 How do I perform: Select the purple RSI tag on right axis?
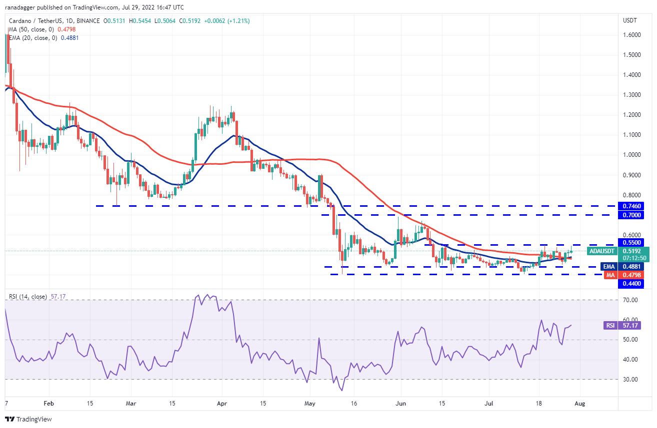[610, 325]
